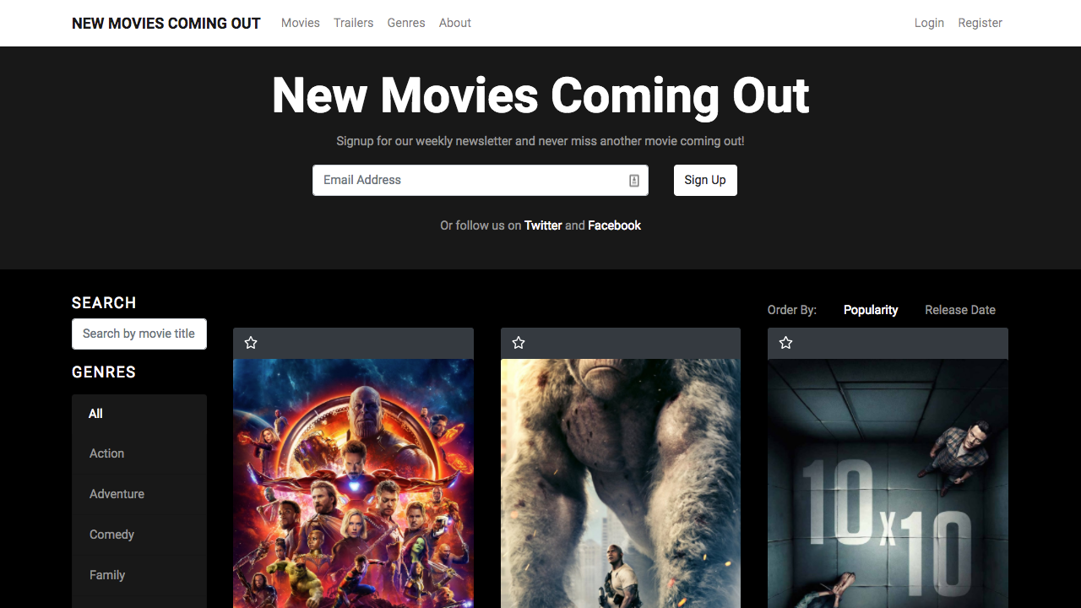Viewport: 1081px width, 608px height.
Task: Open the About nav item
Action: [455, 23]
